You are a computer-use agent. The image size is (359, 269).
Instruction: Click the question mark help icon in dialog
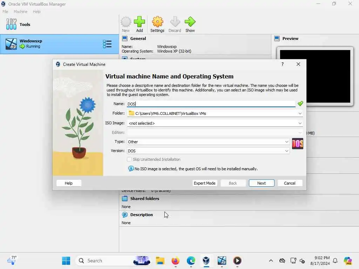(283, 64)
